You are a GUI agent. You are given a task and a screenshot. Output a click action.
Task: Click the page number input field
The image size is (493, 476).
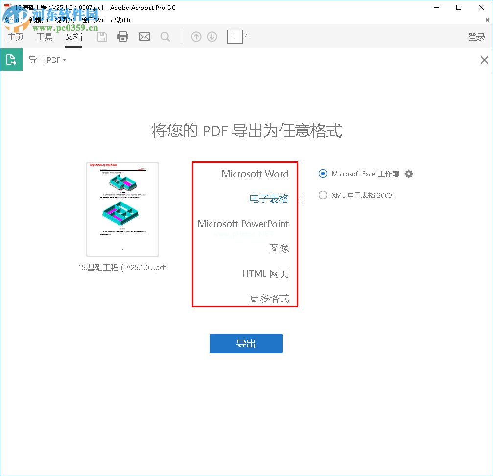tap(234, 36)
